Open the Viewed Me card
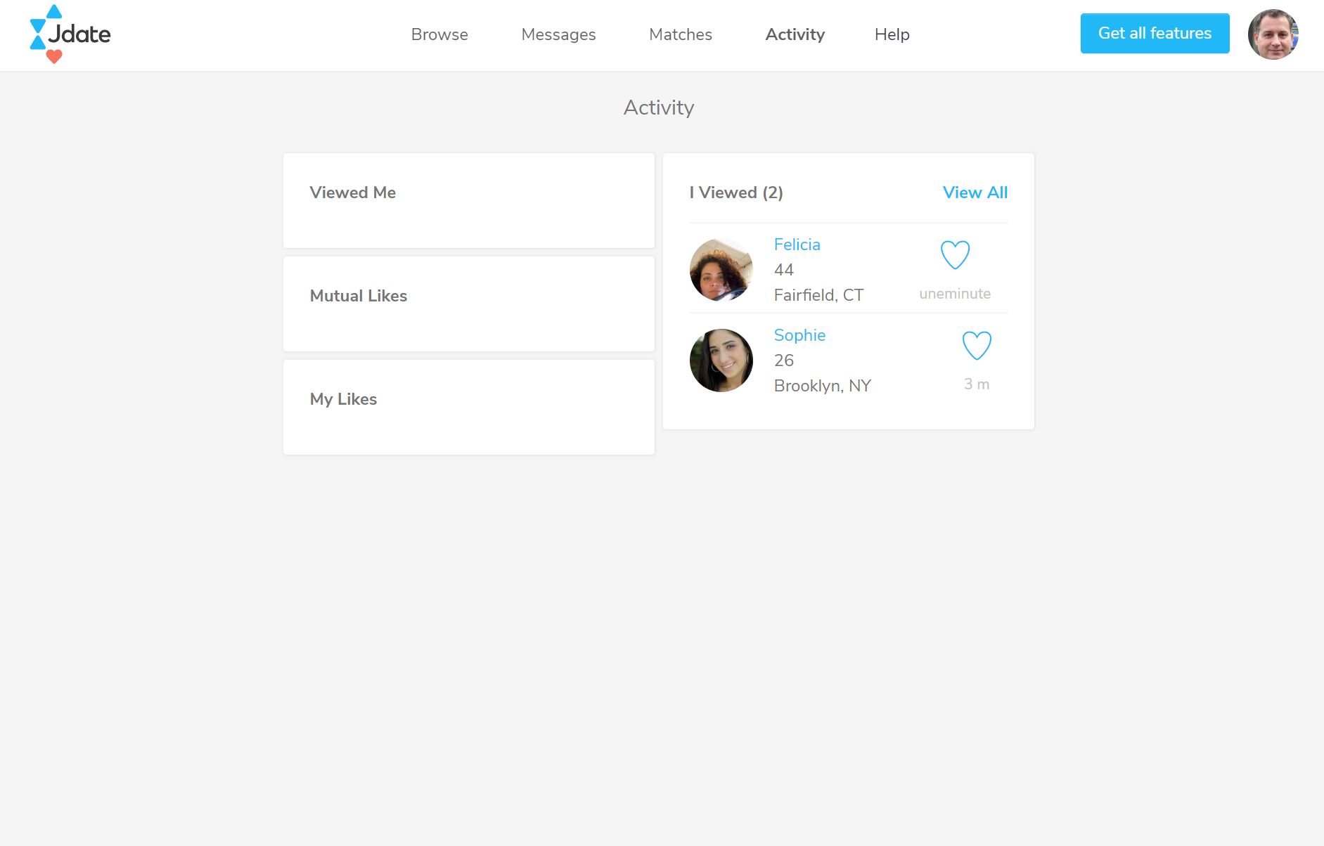Screen dimensions: 1324x846 tap(469, 200)
